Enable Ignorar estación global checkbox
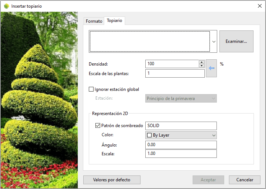Viewport: 266px width, 189px height. tap(91, 89)
